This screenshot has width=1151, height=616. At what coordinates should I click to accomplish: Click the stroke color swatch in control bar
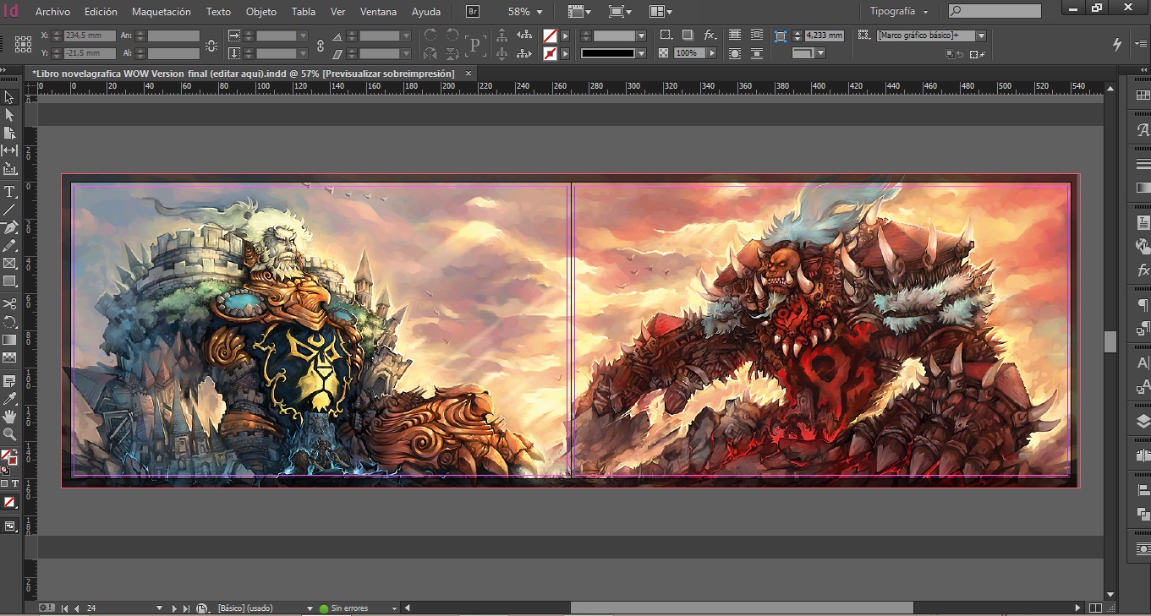550,53
